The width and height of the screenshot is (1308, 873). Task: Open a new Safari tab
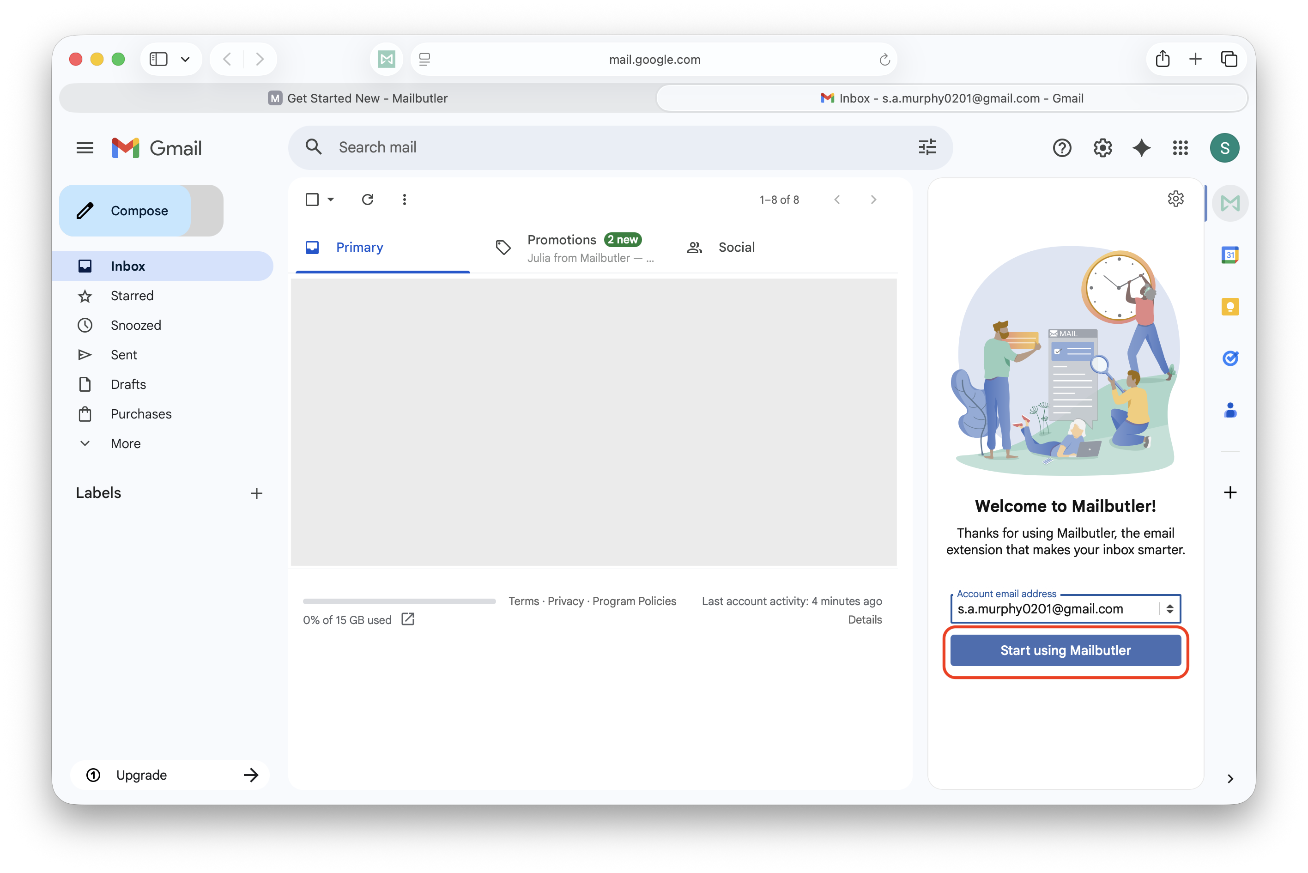tap(1195, 59)
